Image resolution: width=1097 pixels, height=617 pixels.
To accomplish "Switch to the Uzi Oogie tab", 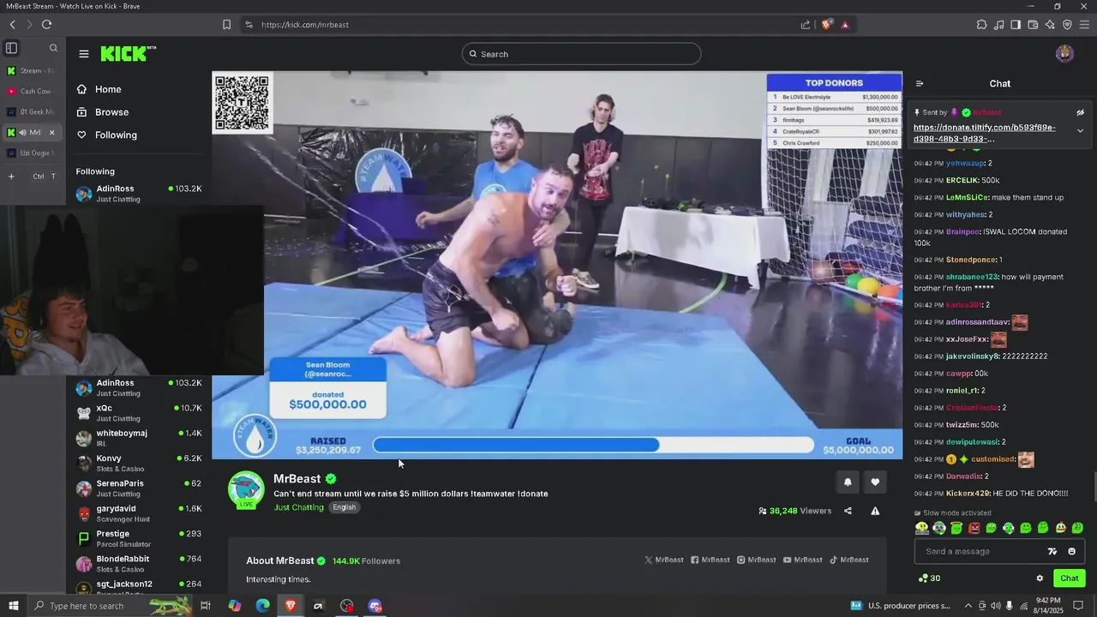I will point(33,153).
